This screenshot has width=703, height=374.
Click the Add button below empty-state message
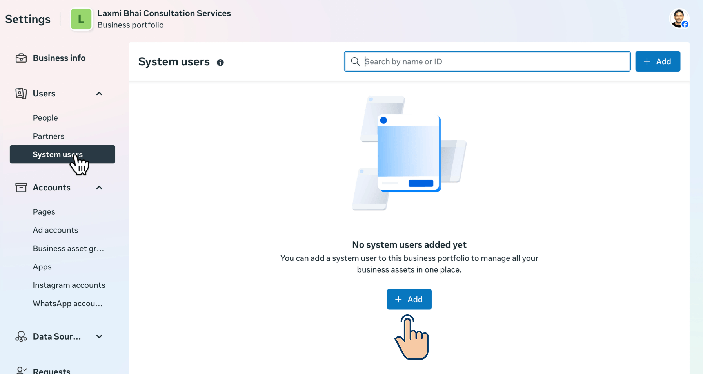pyautogui.click(x=409, y=299)
